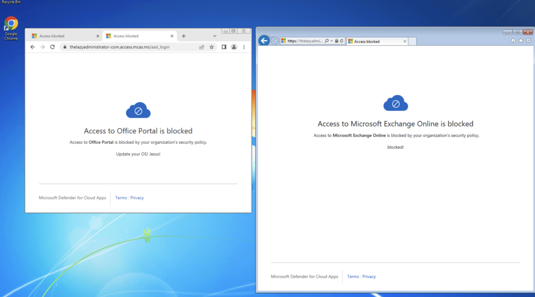Click Microsoft Defender for Cloud Apps in IE
Viewport: 535px width, 297px height.
[304, 276]
